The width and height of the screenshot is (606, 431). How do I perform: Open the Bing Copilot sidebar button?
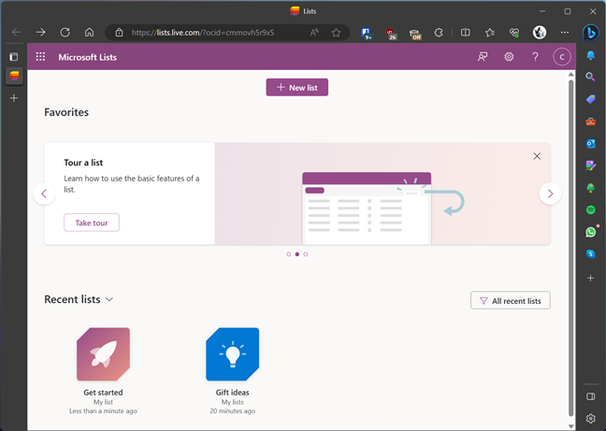click(590, 33)
